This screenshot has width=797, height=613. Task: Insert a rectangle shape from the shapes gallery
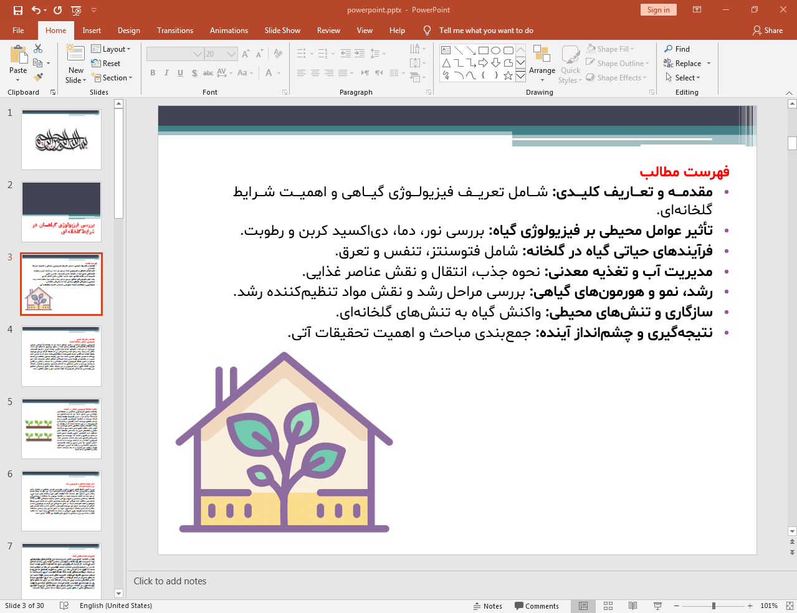tap(484, 50)
